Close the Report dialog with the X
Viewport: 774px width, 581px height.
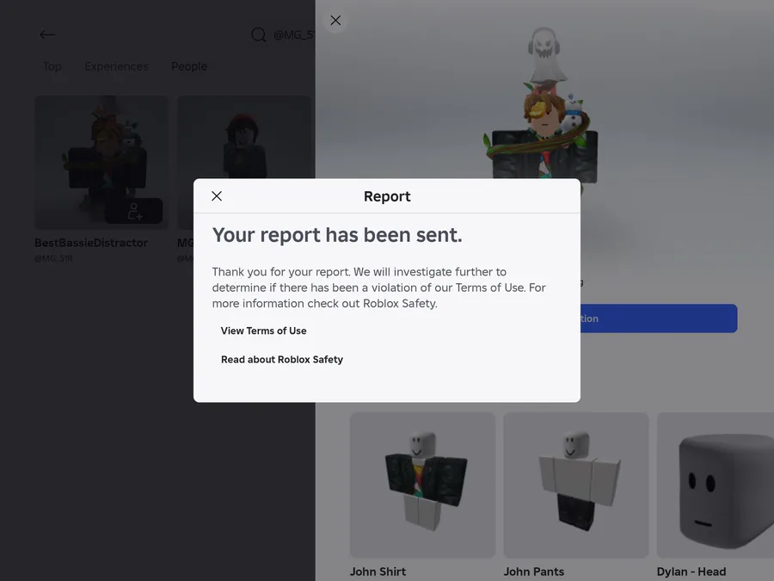click(x=217, y=196)
